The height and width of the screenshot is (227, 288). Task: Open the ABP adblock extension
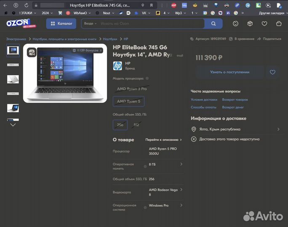point(174,5)
